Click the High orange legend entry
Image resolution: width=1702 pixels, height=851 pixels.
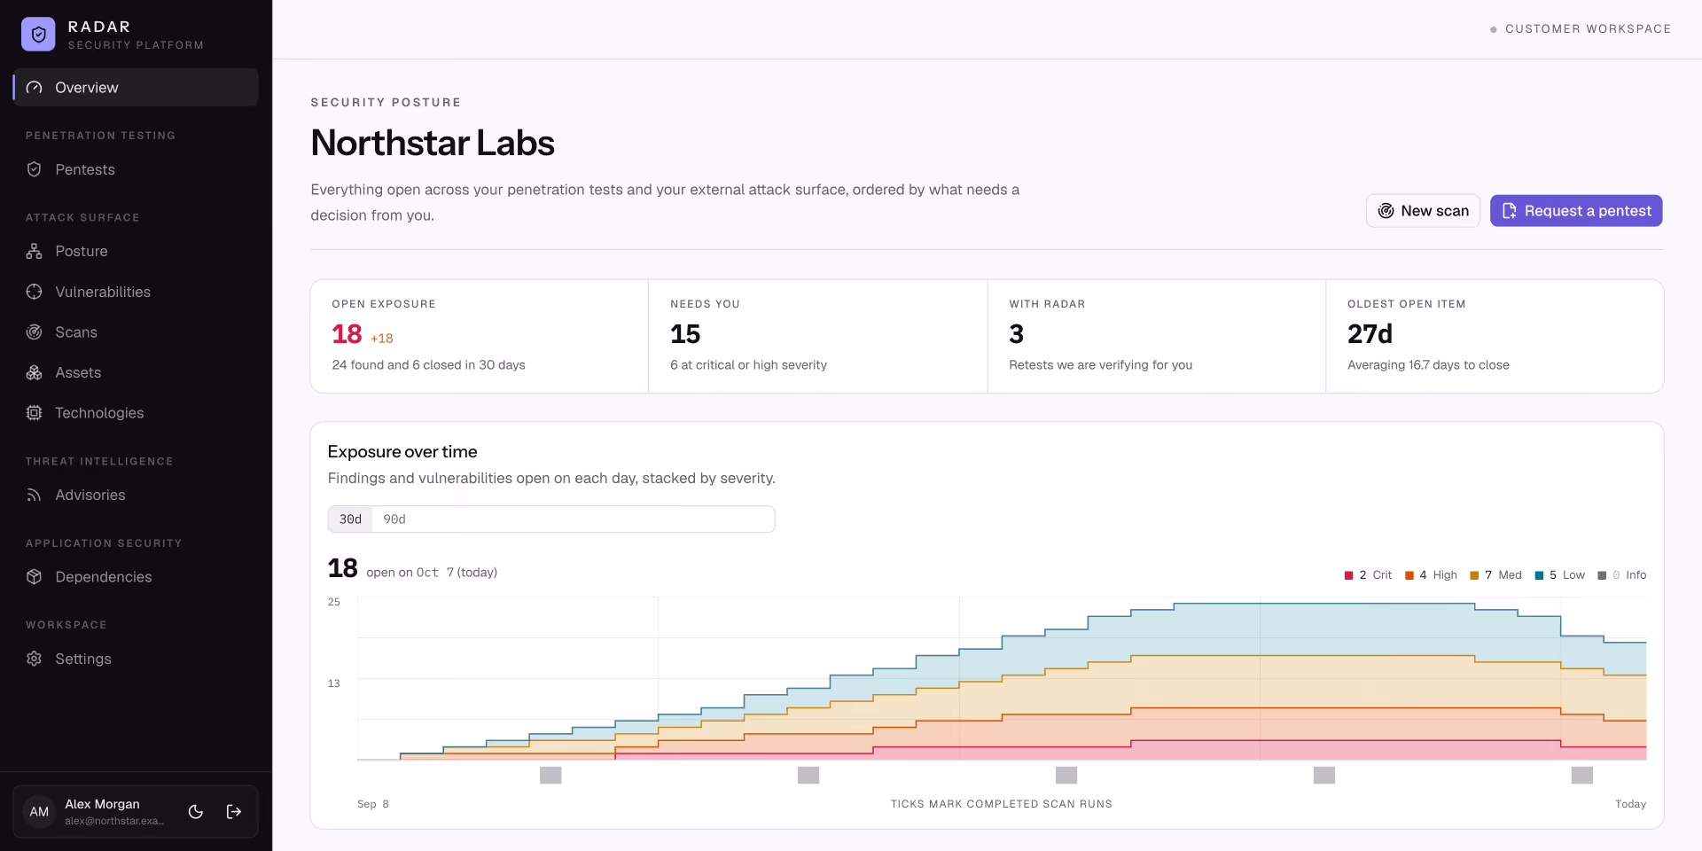1431,575
